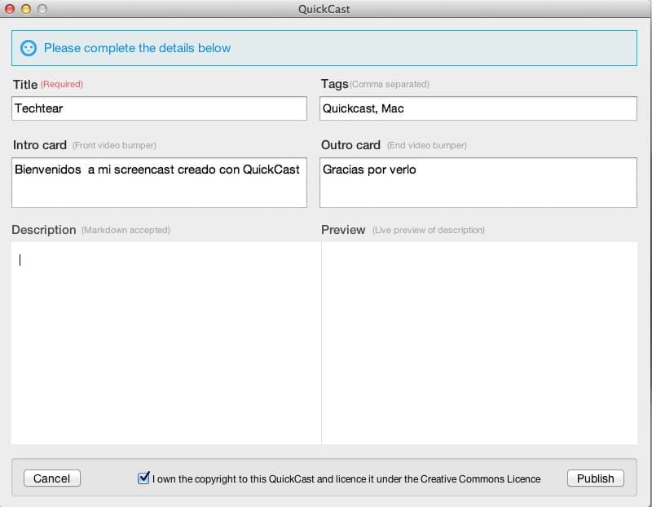Click the Publish button

(595, 478)
